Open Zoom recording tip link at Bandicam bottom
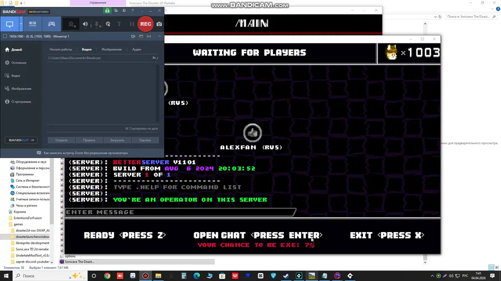This screenshot has height=281, width=501. coord(82,153)
